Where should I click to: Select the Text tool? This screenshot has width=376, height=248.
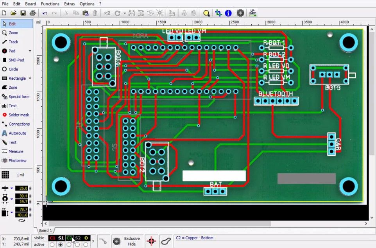click(17, 106)
